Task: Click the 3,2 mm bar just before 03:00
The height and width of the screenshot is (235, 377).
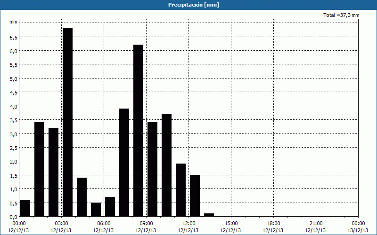Action: pyautogui.click(x=53, y=172)
